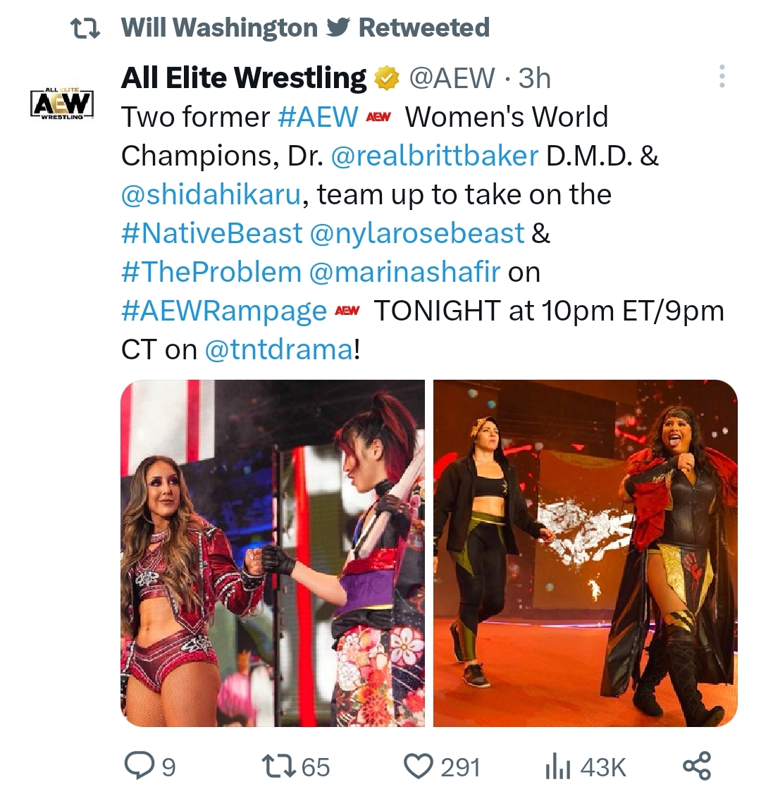
Task: Retweet this AEW post
Action: tap(278, 766)
